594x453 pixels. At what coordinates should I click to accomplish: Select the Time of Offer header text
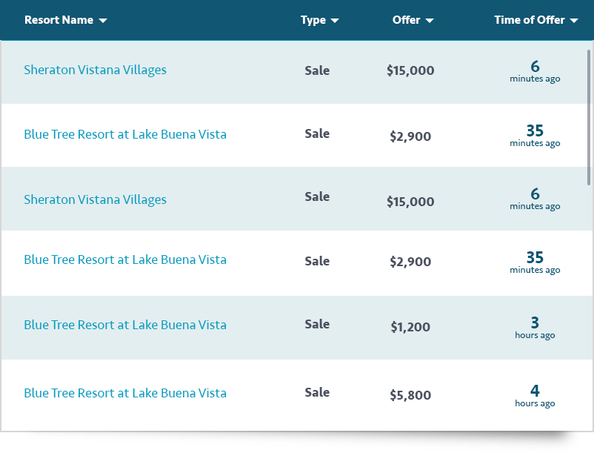(529, 20)
